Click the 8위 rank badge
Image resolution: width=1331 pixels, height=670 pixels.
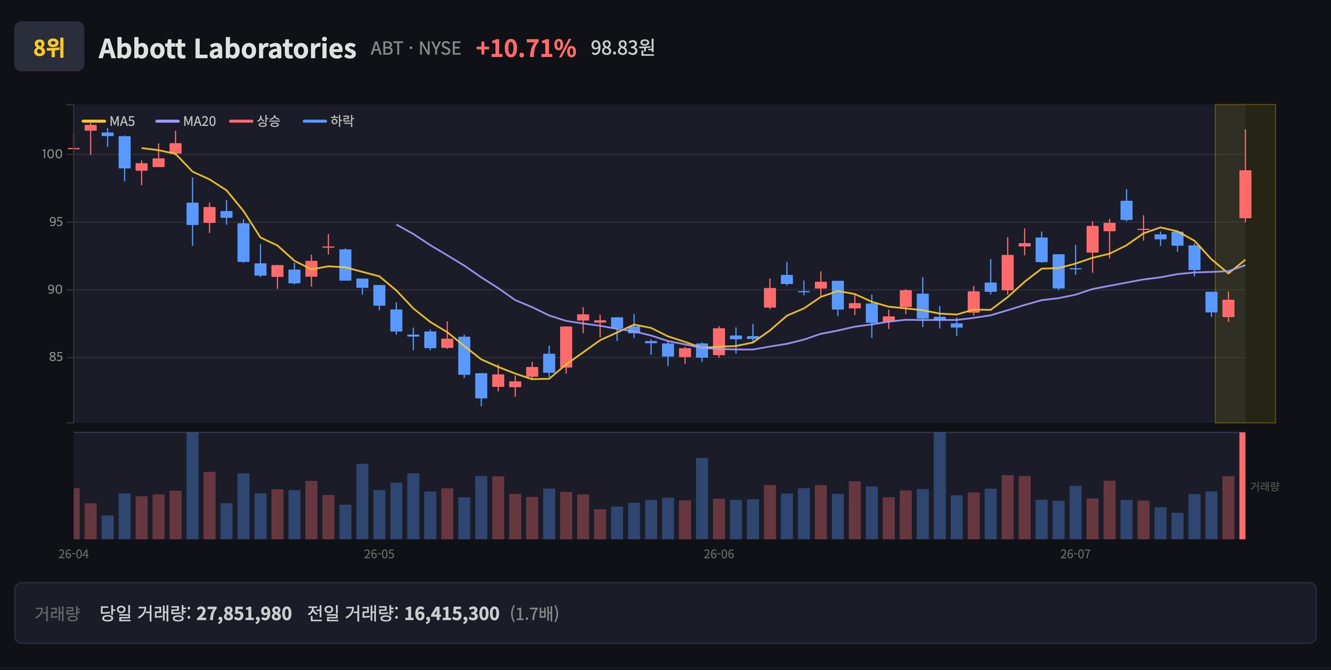pyautogui.click(x=49, y=46)
